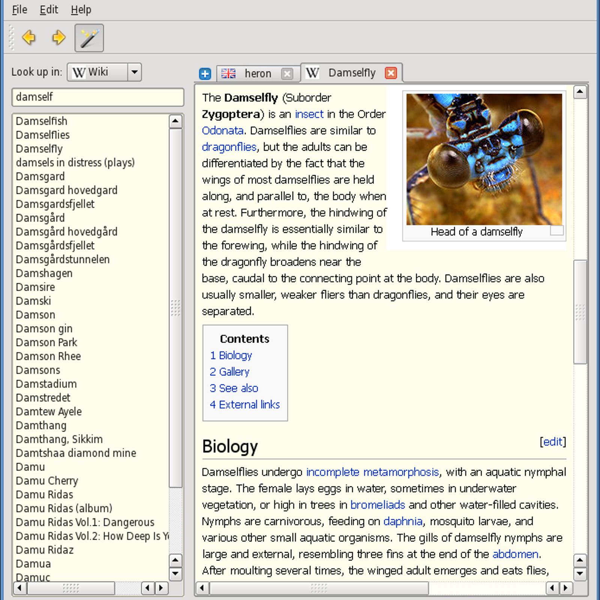Open the File menu
The image size is (600, 600).
[x=19, y=9]
